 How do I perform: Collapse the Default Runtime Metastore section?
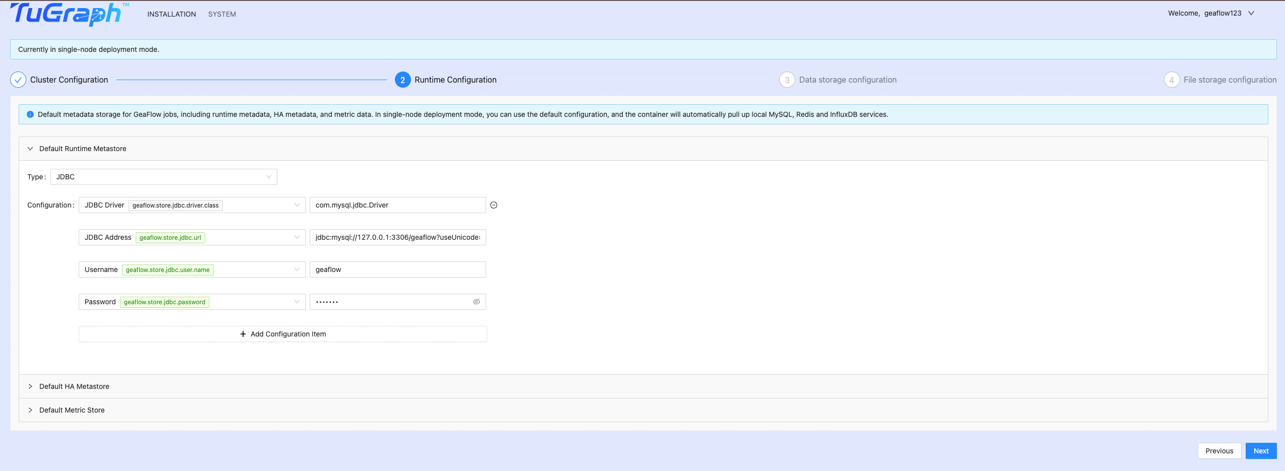point(30,149)
